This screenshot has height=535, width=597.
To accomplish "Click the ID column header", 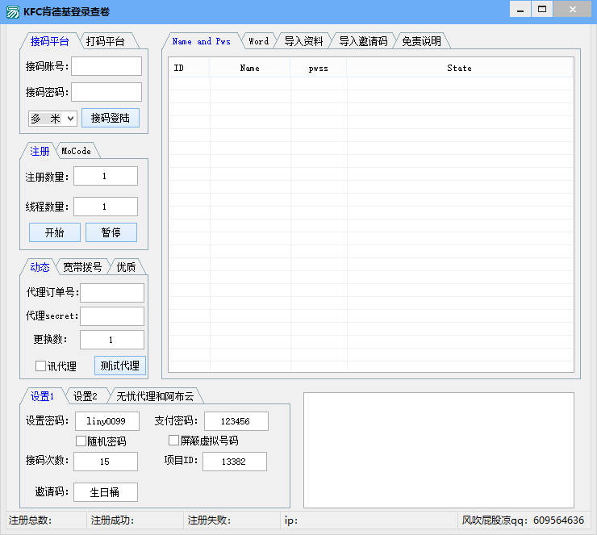I will (190, 68).
